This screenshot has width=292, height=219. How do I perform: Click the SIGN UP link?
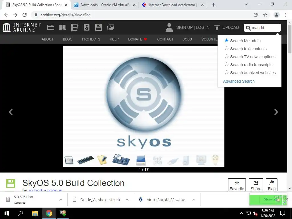(x=184, y=28)
